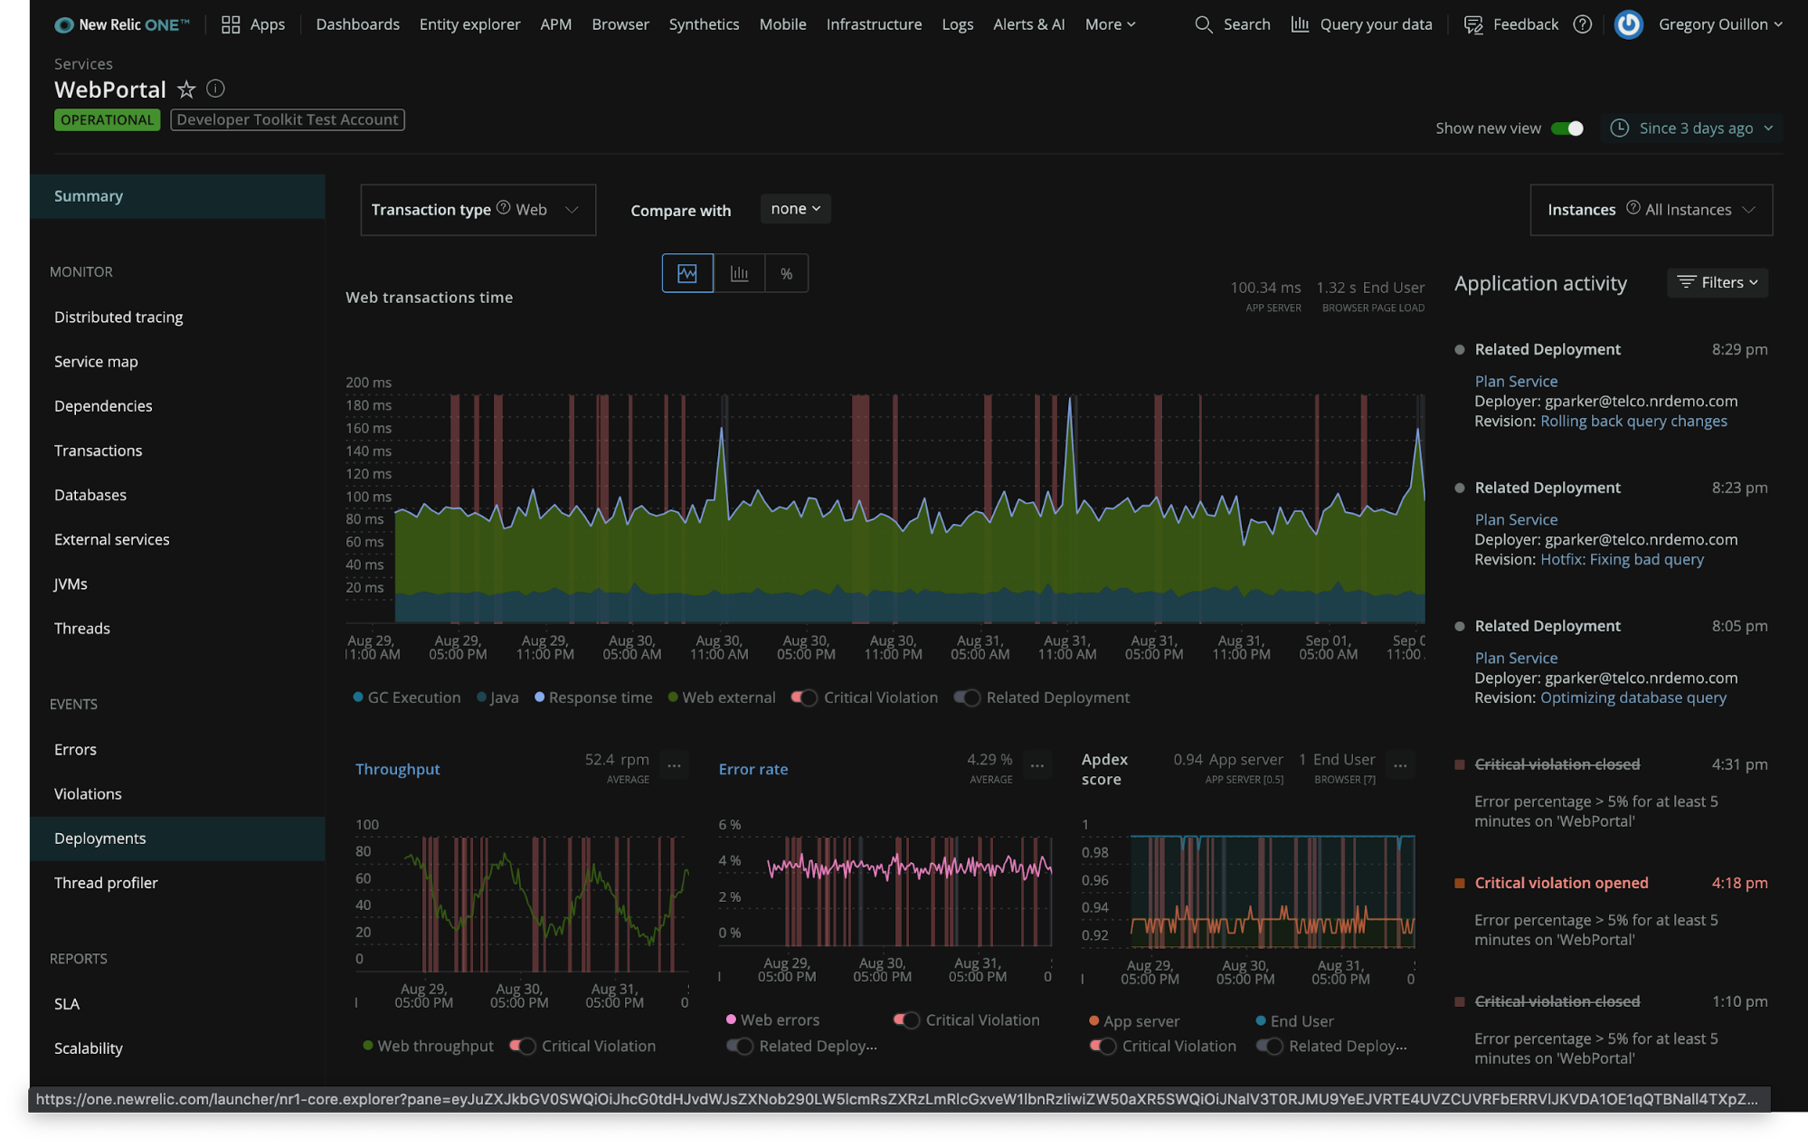
Task: Click the Filters lines icon
Action: point(1687,282)
